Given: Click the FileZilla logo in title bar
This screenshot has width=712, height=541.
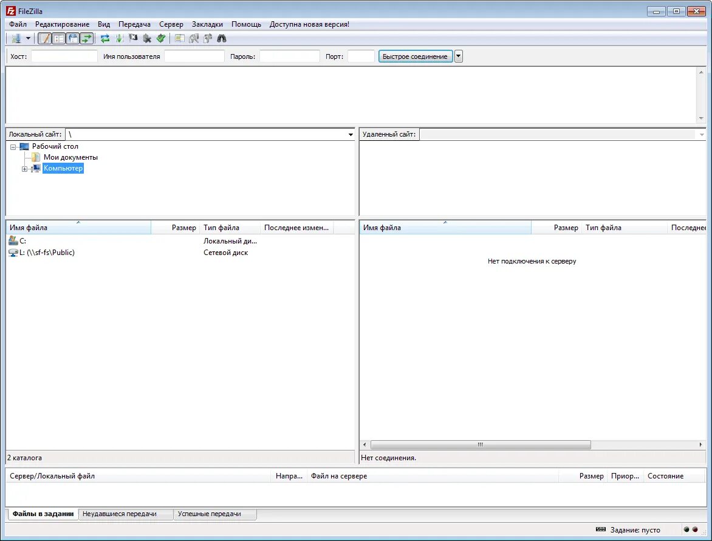Looking at the screenshot, I should click(x=11, y=11).
